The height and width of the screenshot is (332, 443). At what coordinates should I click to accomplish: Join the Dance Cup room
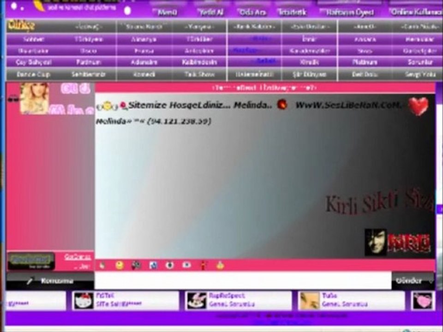pyautogui.click(x=34, y=75)
